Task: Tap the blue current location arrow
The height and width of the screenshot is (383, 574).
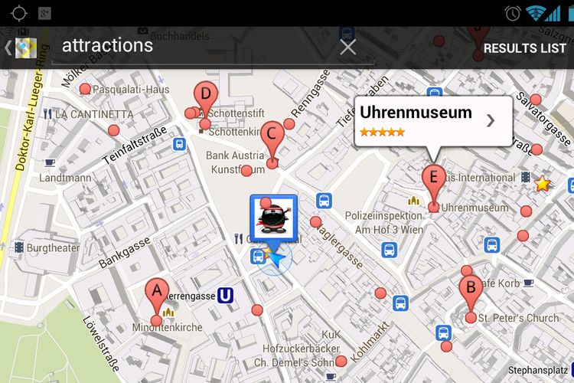Action: click(x=277, y=260)
